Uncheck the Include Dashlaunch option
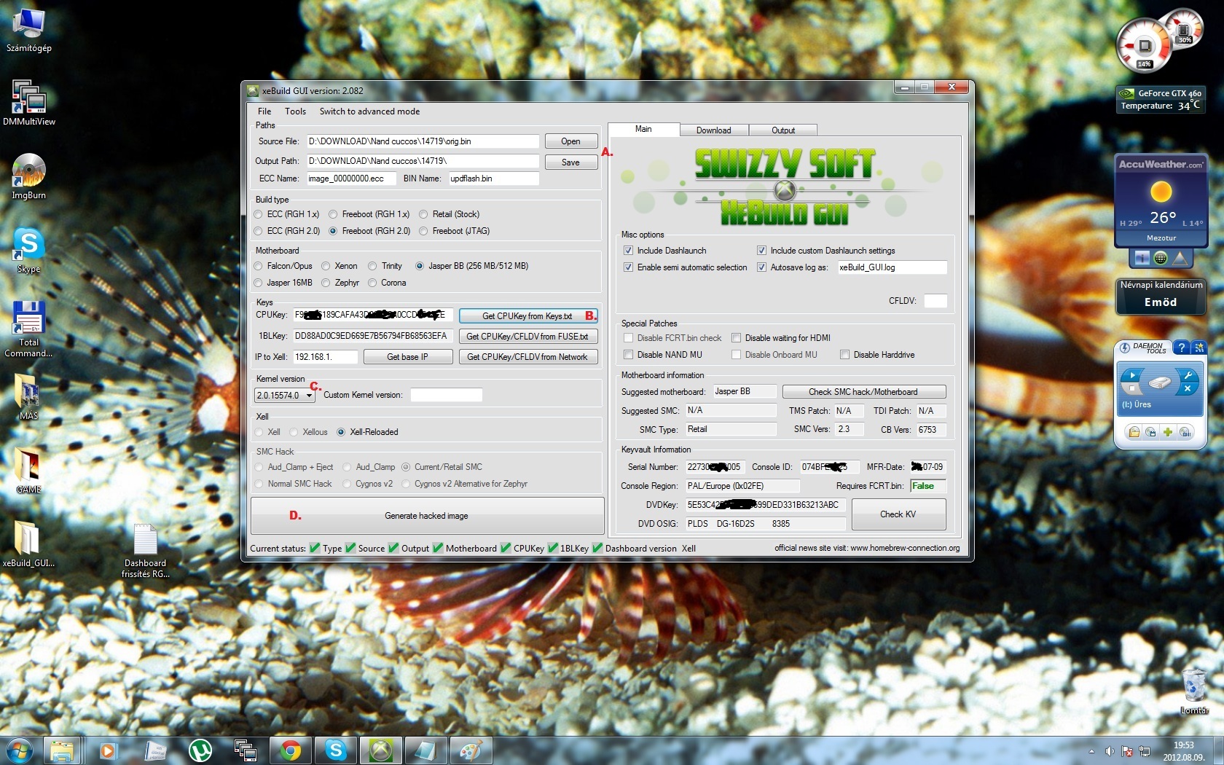 [628, 251]
